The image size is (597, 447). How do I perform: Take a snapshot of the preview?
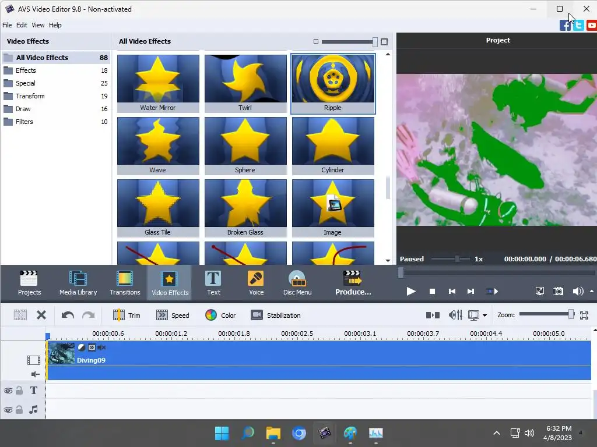pyautogui.click(x=558, y=291)
